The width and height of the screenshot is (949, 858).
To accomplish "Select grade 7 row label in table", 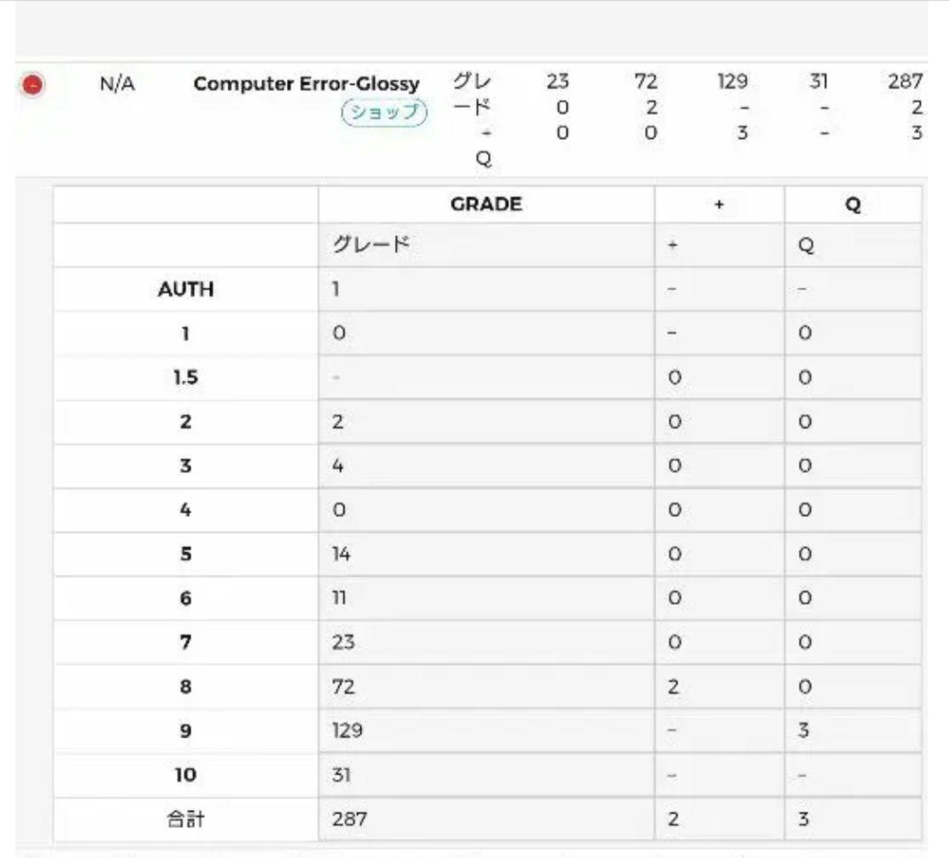I will click(x=186, y=643).
